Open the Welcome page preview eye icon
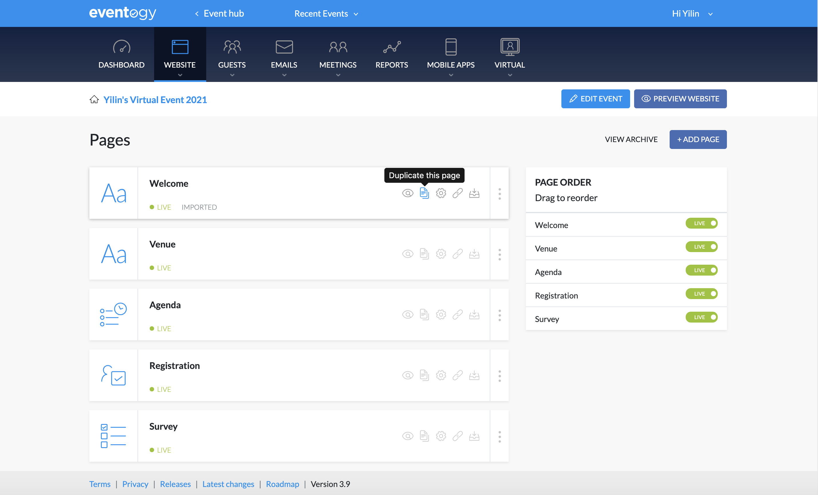 point(408,193)
